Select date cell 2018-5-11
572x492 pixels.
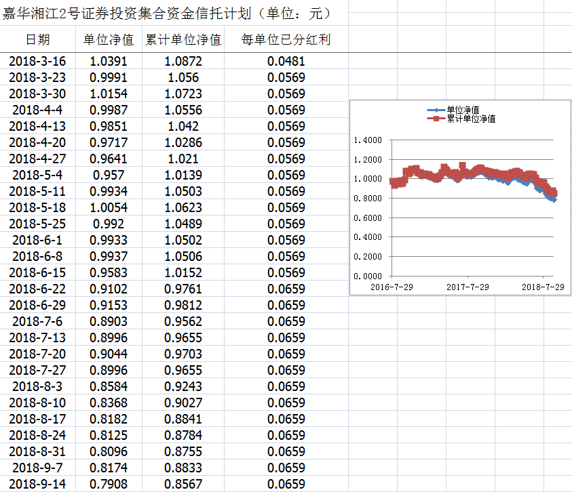click(37, 191)
